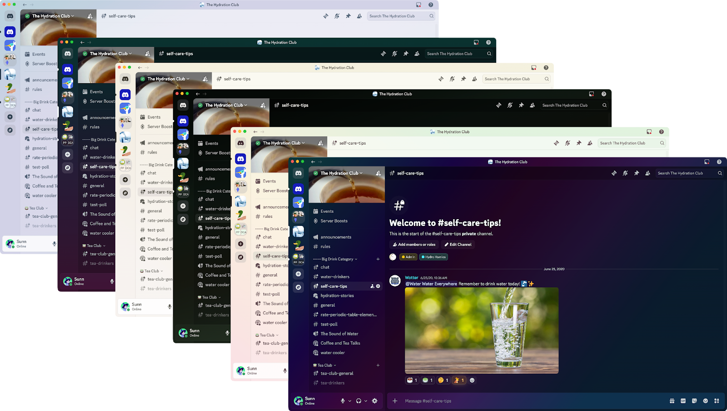Screen dimensions: 727x411
Task: Open the Apps launcher beside the emoji picker
Action: (717, 401)
